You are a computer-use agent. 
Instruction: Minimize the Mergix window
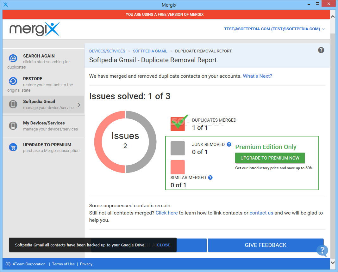tap(309, 4)
